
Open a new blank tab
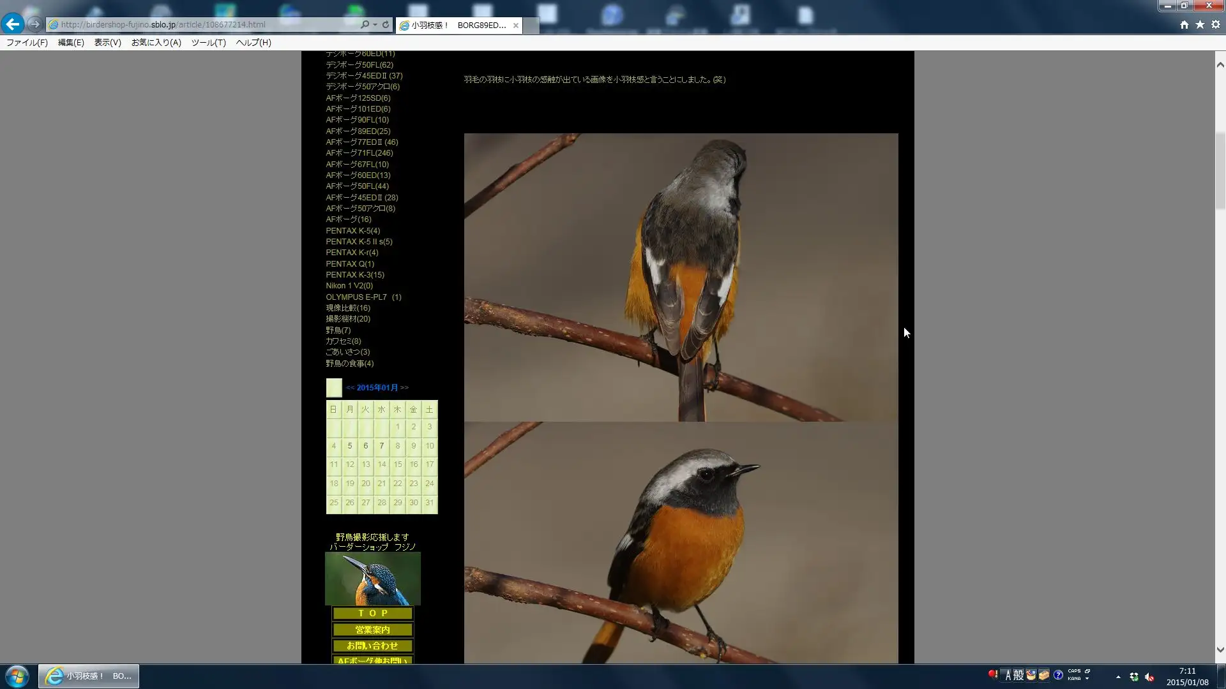tap(531, 26)
